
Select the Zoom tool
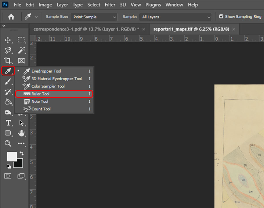8,143
